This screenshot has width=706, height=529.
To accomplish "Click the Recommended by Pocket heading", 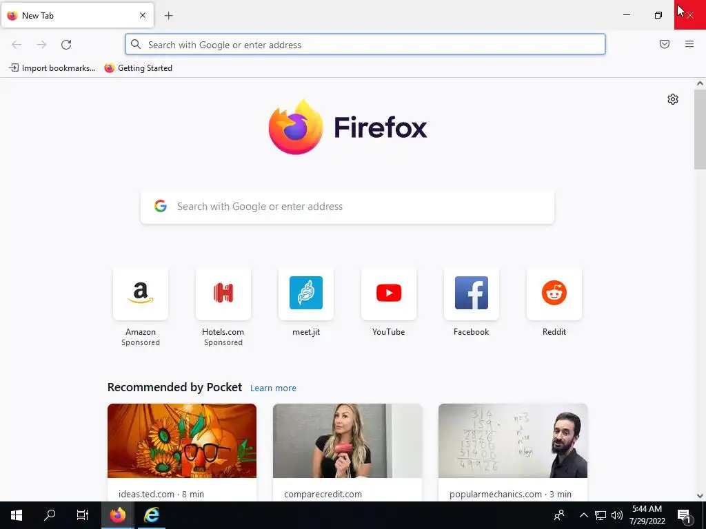I will pos(174,387).
